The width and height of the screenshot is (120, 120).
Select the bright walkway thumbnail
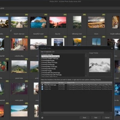tap(115, 22)
